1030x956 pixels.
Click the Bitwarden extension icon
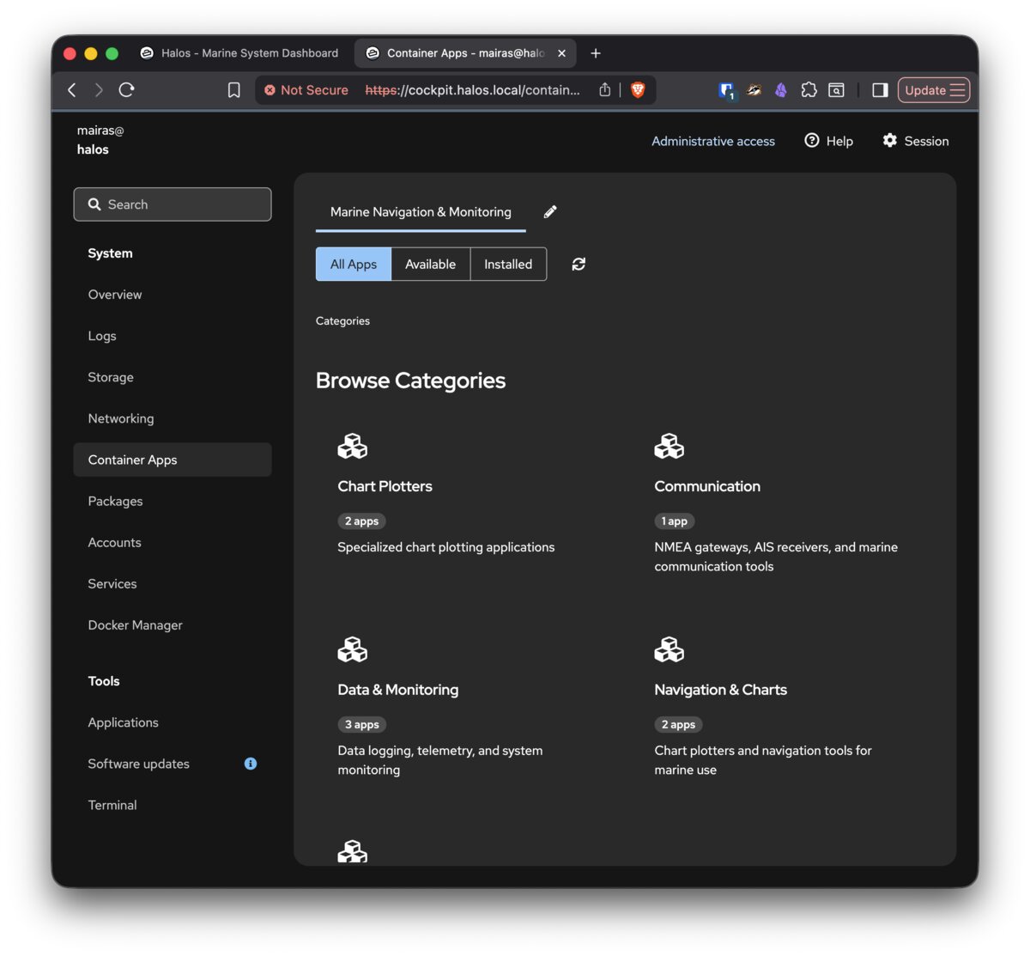pos(726,89)
